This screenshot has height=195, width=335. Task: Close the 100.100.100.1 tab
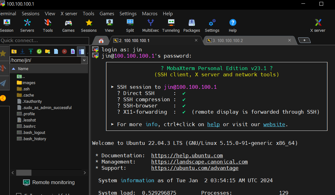point(196,40)
